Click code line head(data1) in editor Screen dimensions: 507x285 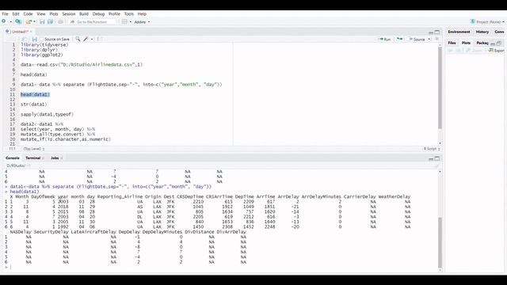coord(35,95)
